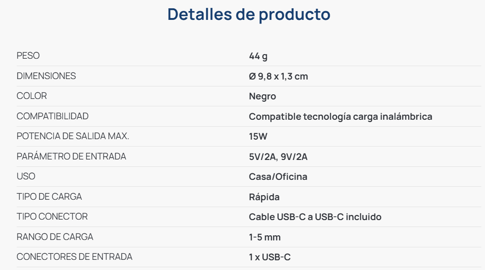Select the "Negro" color value
The height and width of the screenshot is (270, 485).
(262, 97)
